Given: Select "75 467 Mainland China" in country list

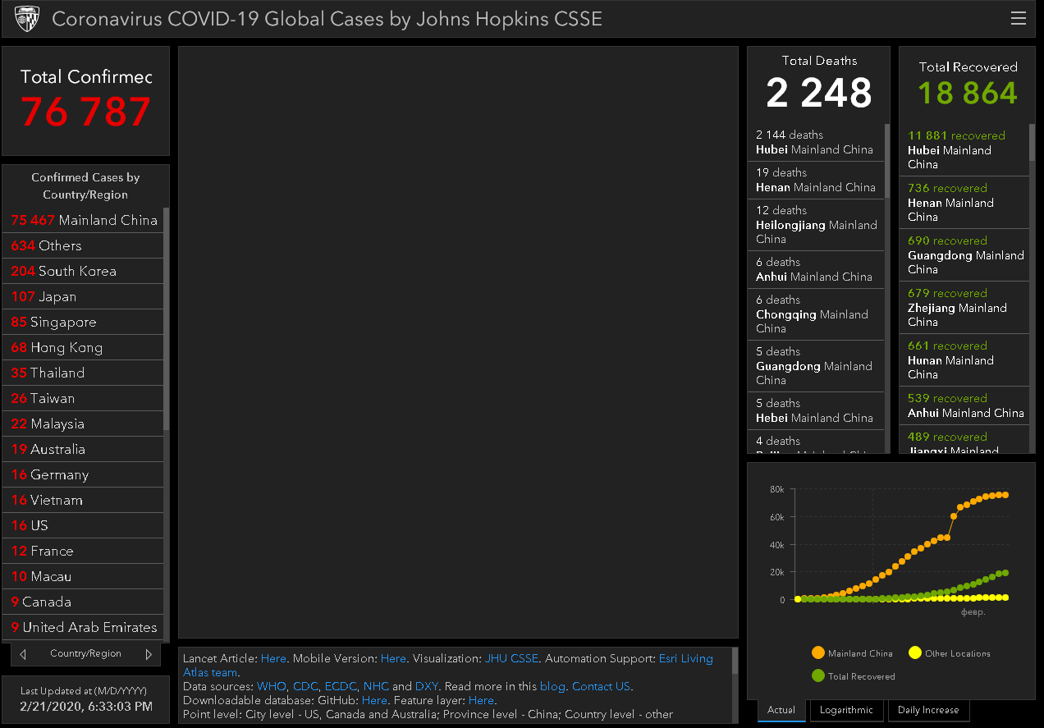Looking at the screenshot, I should coord(83,220).
